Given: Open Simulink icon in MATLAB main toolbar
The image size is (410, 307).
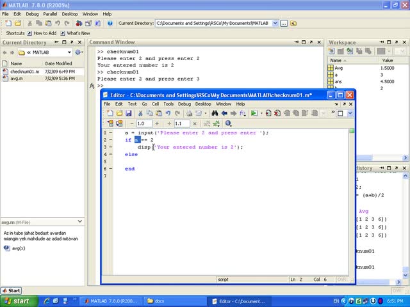Looking at the screenshot, I should 79,23.
